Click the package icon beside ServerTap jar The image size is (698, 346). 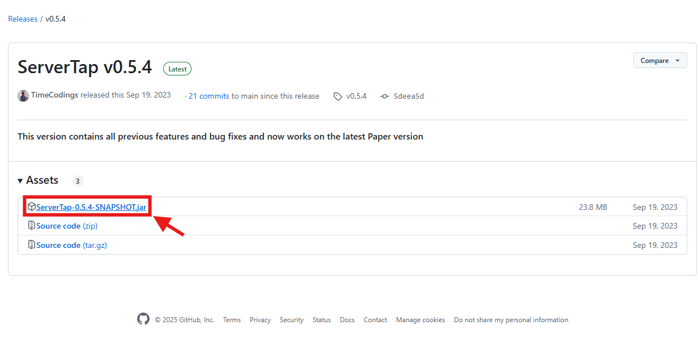tap(32, 207)
